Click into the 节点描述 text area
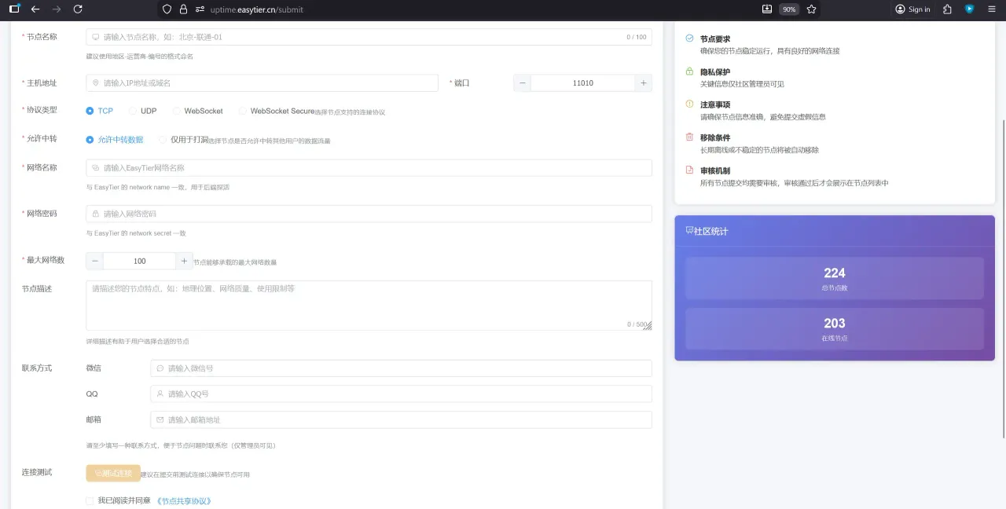The height and width of the screenshot is (509, 1006). 369,306
